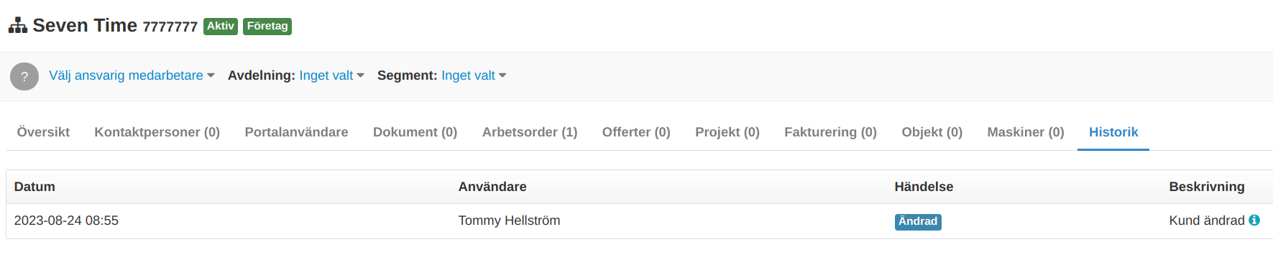Click the green Aktiv status badge
1273x260 pixels.
coord(221,27)
